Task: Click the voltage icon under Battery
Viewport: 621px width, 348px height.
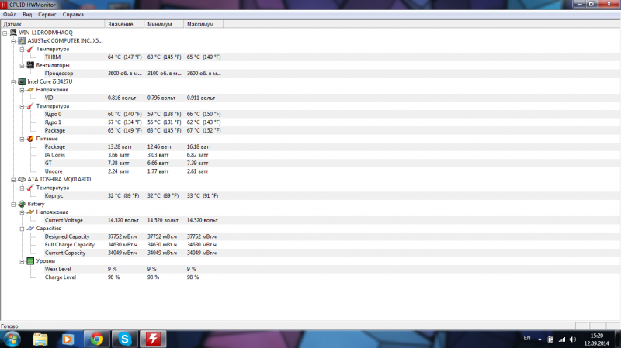Action: coord(30,212)
